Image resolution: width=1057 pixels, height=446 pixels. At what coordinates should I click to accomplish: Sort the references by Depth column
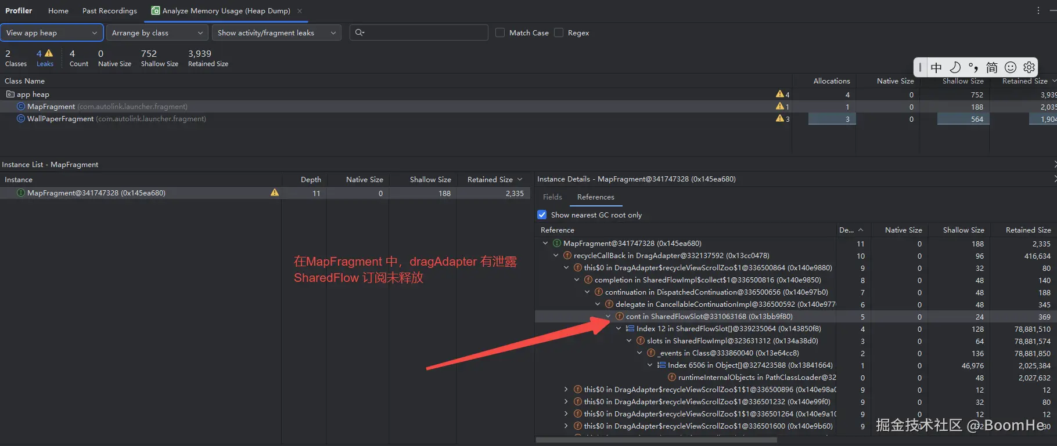851,230
